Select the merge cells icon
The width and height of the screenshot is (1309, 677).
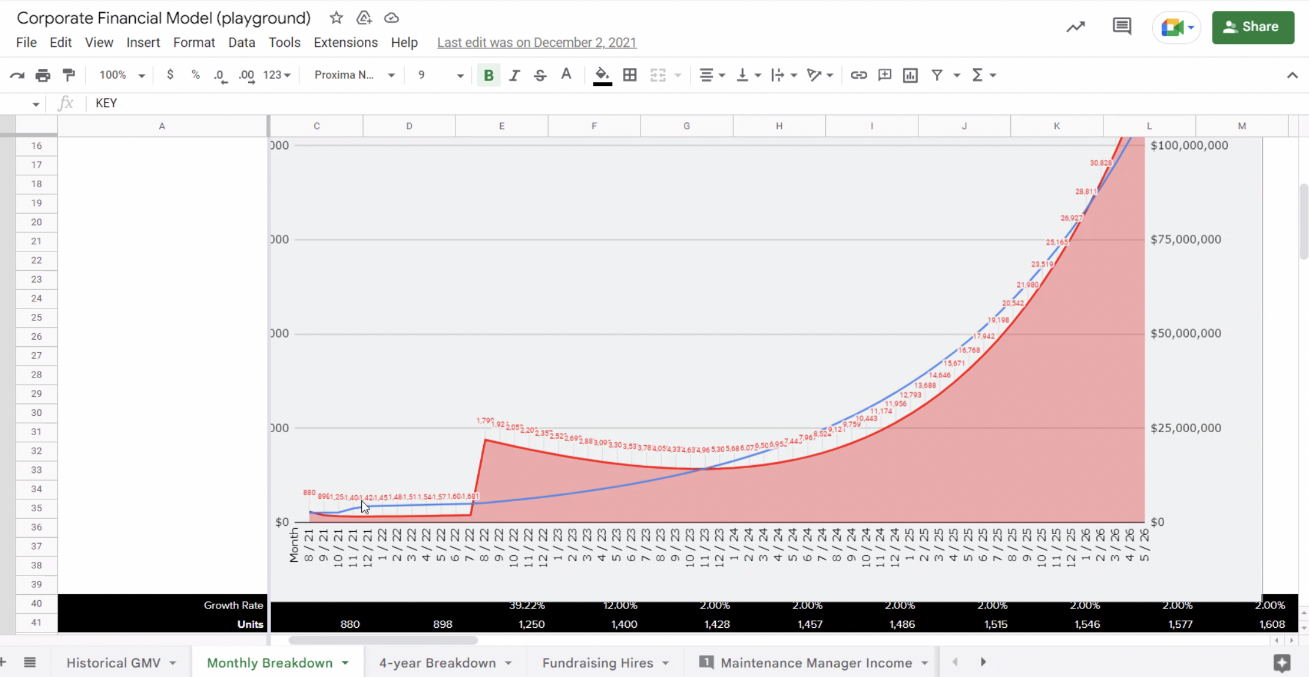[x=658, y=75]
